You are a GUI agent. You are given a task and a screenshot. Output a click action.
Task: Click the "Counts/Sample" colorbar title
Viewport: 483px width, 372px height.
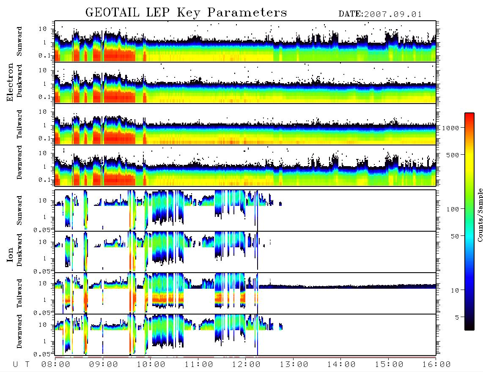coord(480,215)
